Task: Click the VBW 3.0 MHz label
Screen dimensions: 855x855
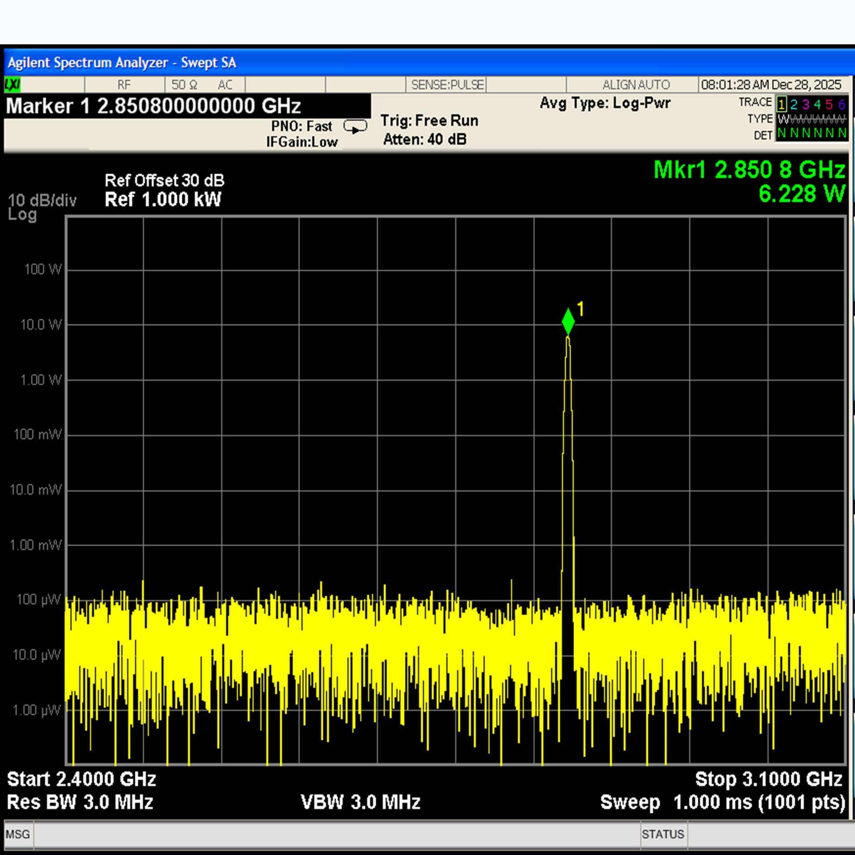Action: pos(361,802)
